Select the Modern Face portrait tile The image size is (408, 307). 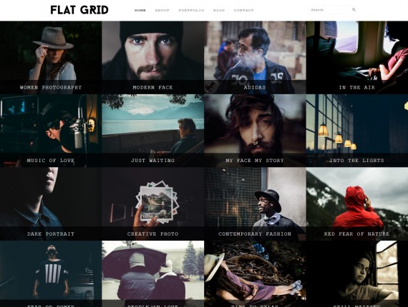152,58
